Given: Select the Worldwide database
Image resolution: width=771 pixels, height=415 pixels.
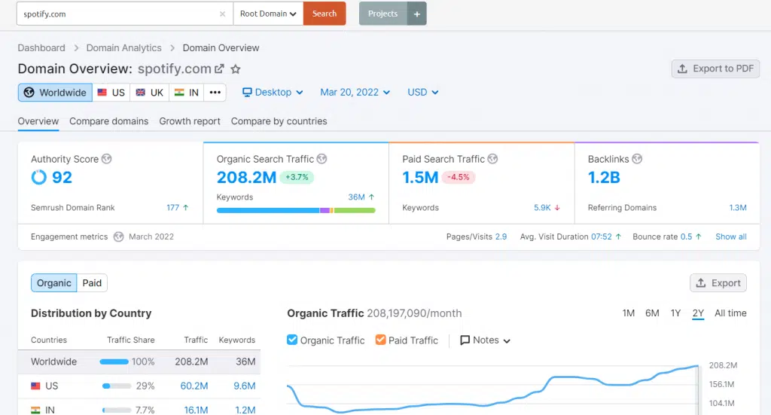Looking at the screenshot, I should click(55, 93).
